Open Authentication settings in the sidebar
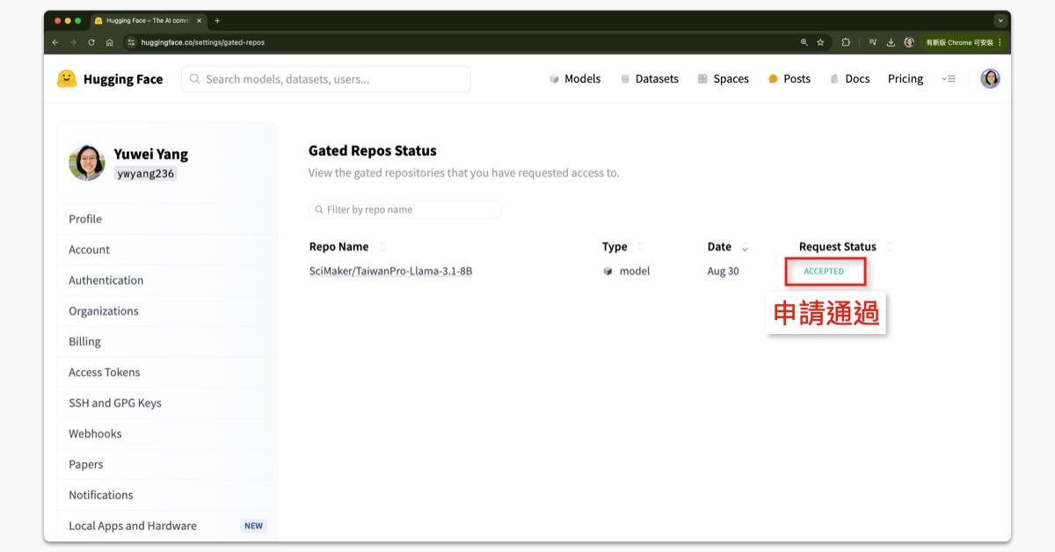Screen dimensions: 1055x552 (167, 280)
